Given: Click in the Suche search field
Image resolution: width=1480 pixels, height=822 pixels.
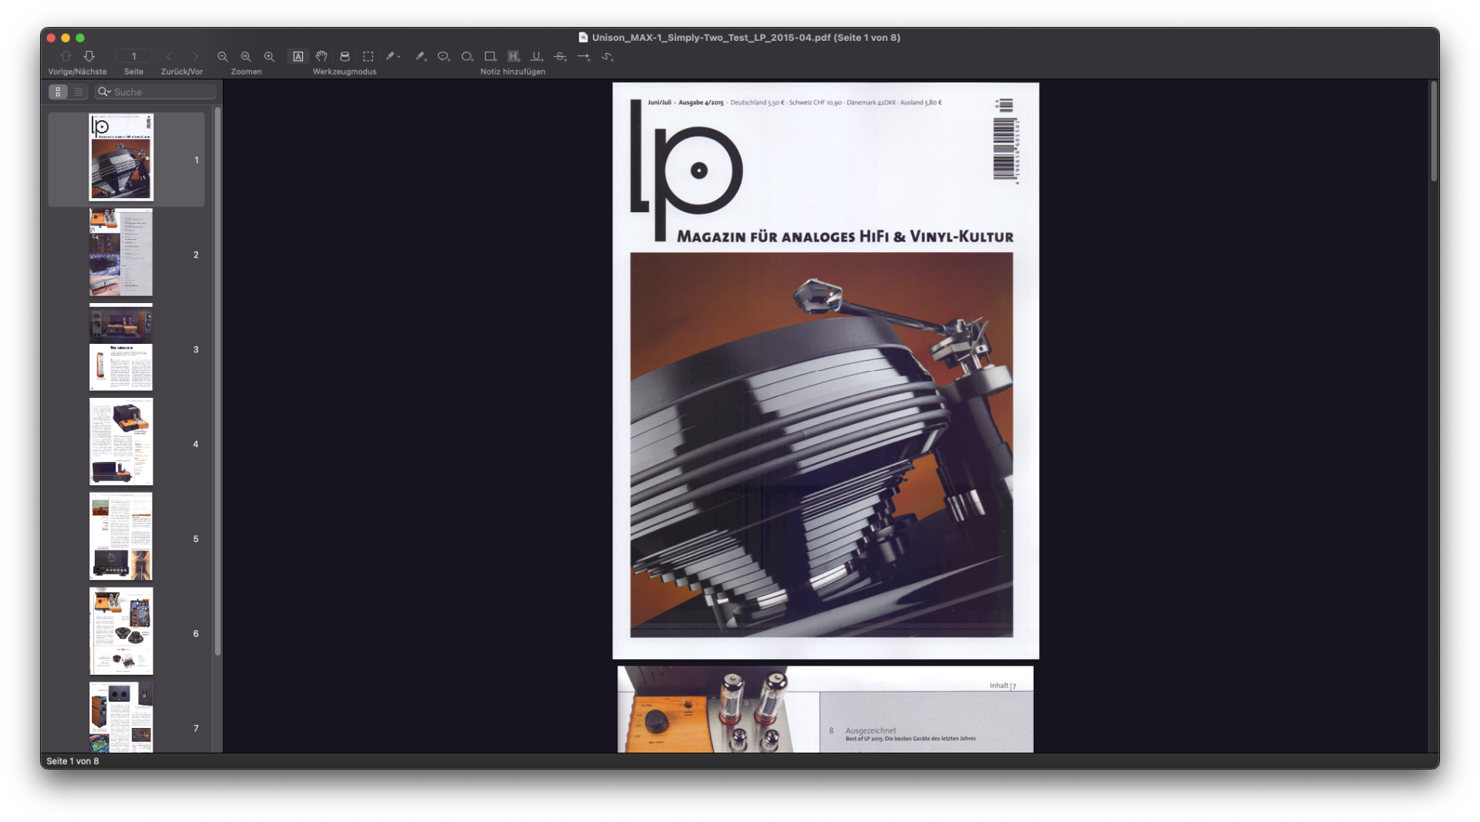Looking at the screenshot, I should pyautogui.click(x=162, y=92).
